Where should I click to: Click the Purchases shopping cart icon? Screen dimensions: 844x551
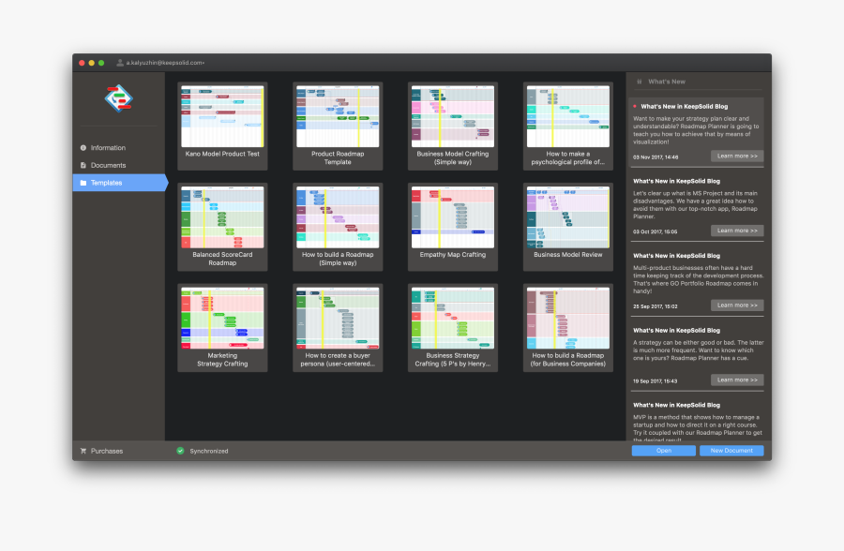(x=83, y=451)
